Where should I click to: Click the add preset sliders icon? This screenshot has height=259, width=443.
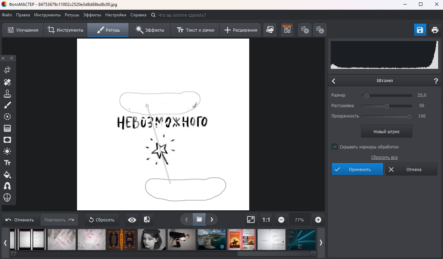[x=305, y=30]
